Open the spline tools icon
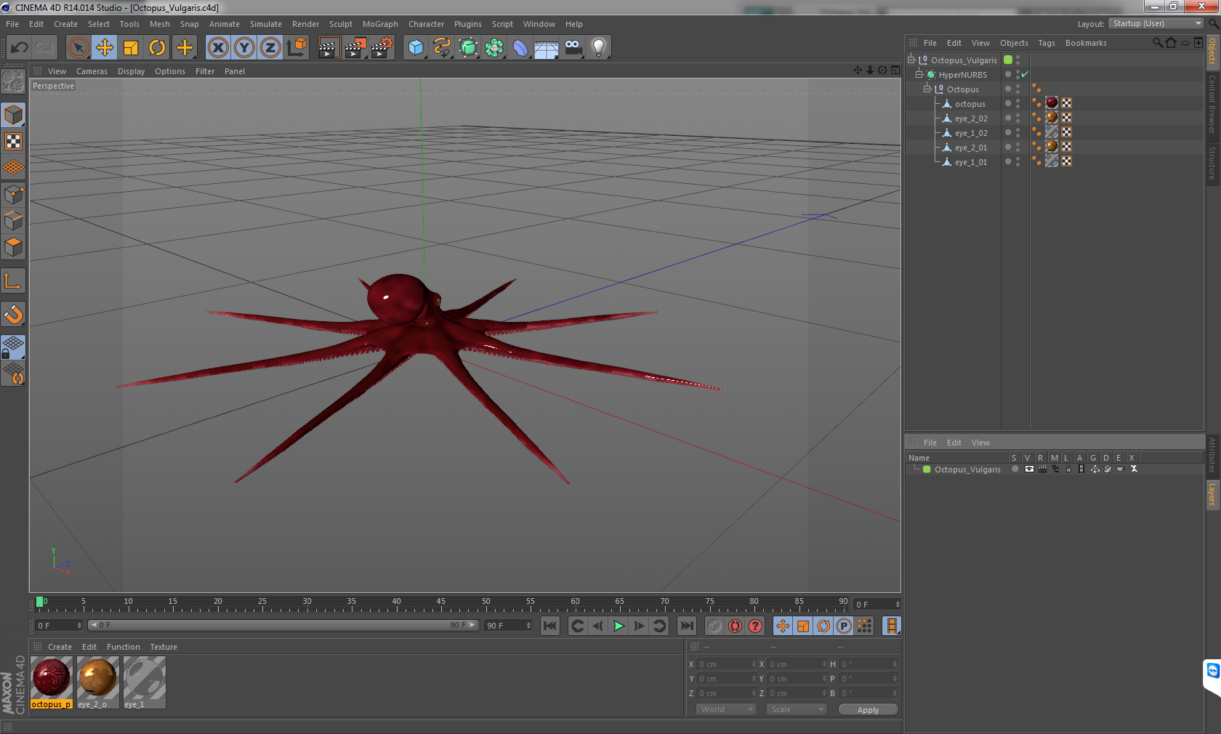 442,48
